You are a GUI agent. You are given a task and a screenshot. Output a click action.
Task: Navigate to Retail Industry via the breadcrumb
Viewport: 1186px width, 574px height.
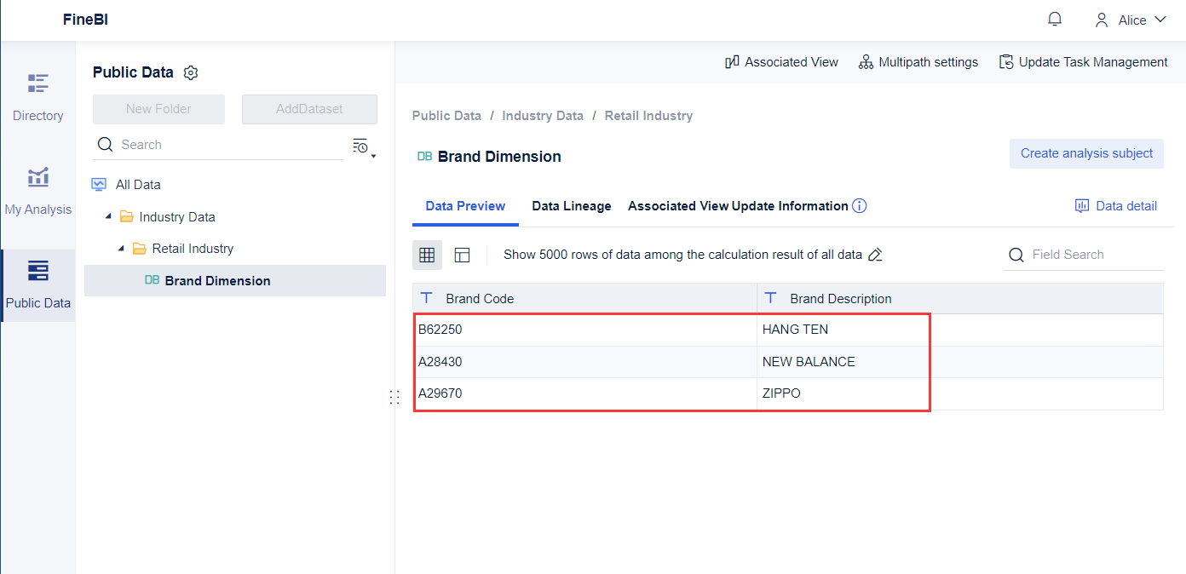point(648,115)
